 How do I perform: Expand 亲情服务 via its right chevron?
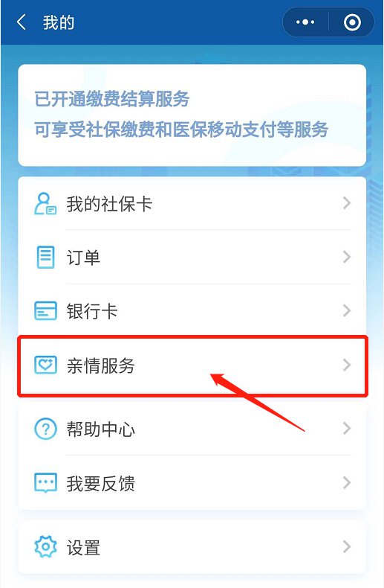[347, 365]
